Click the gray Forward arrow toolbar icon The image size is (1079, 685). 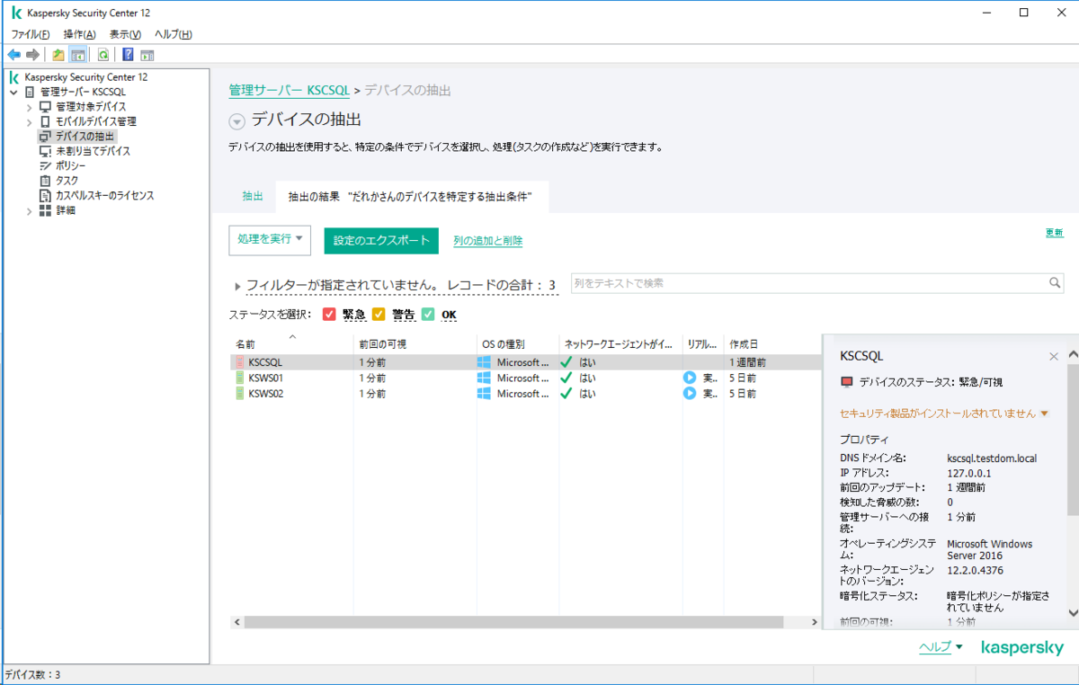[x=32, y=55]
